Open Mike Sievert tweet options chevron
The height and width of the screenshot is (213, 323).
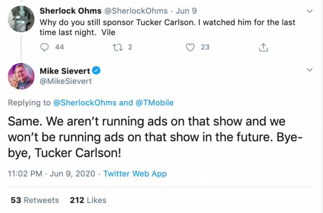click(310, 70)
